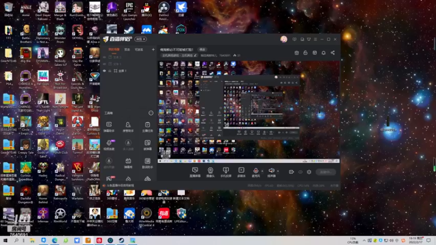Click room number 7640691 in stream header
The image size is (436, 245).
tap(225, 56)
